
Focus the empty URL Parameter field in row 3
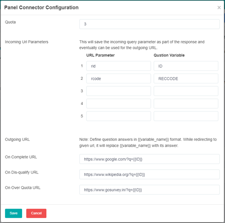118,91
